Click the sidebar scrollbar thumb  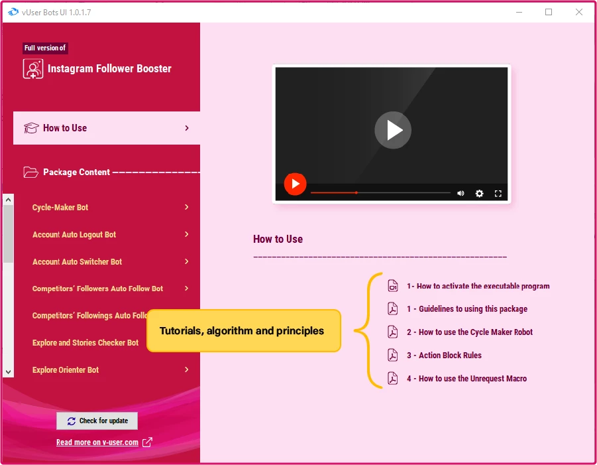[x=9, y=233]
